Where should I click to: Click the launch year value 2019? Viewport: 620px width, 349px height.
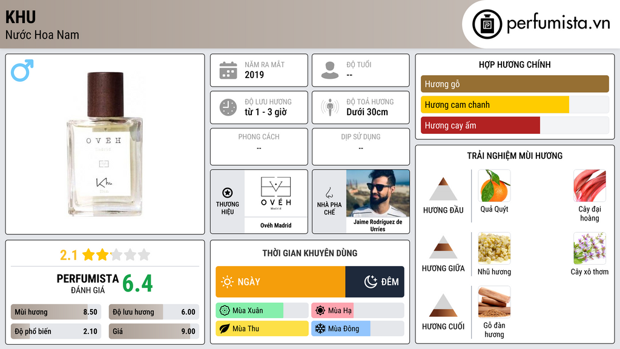pyautogui.click(x=254, y=75)
